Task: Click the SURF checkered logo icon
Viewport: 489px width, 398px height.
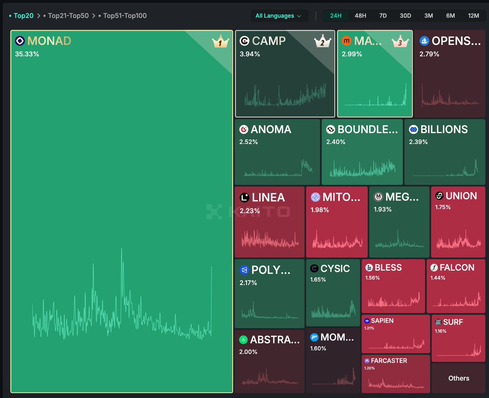Action: click(438, 322)
